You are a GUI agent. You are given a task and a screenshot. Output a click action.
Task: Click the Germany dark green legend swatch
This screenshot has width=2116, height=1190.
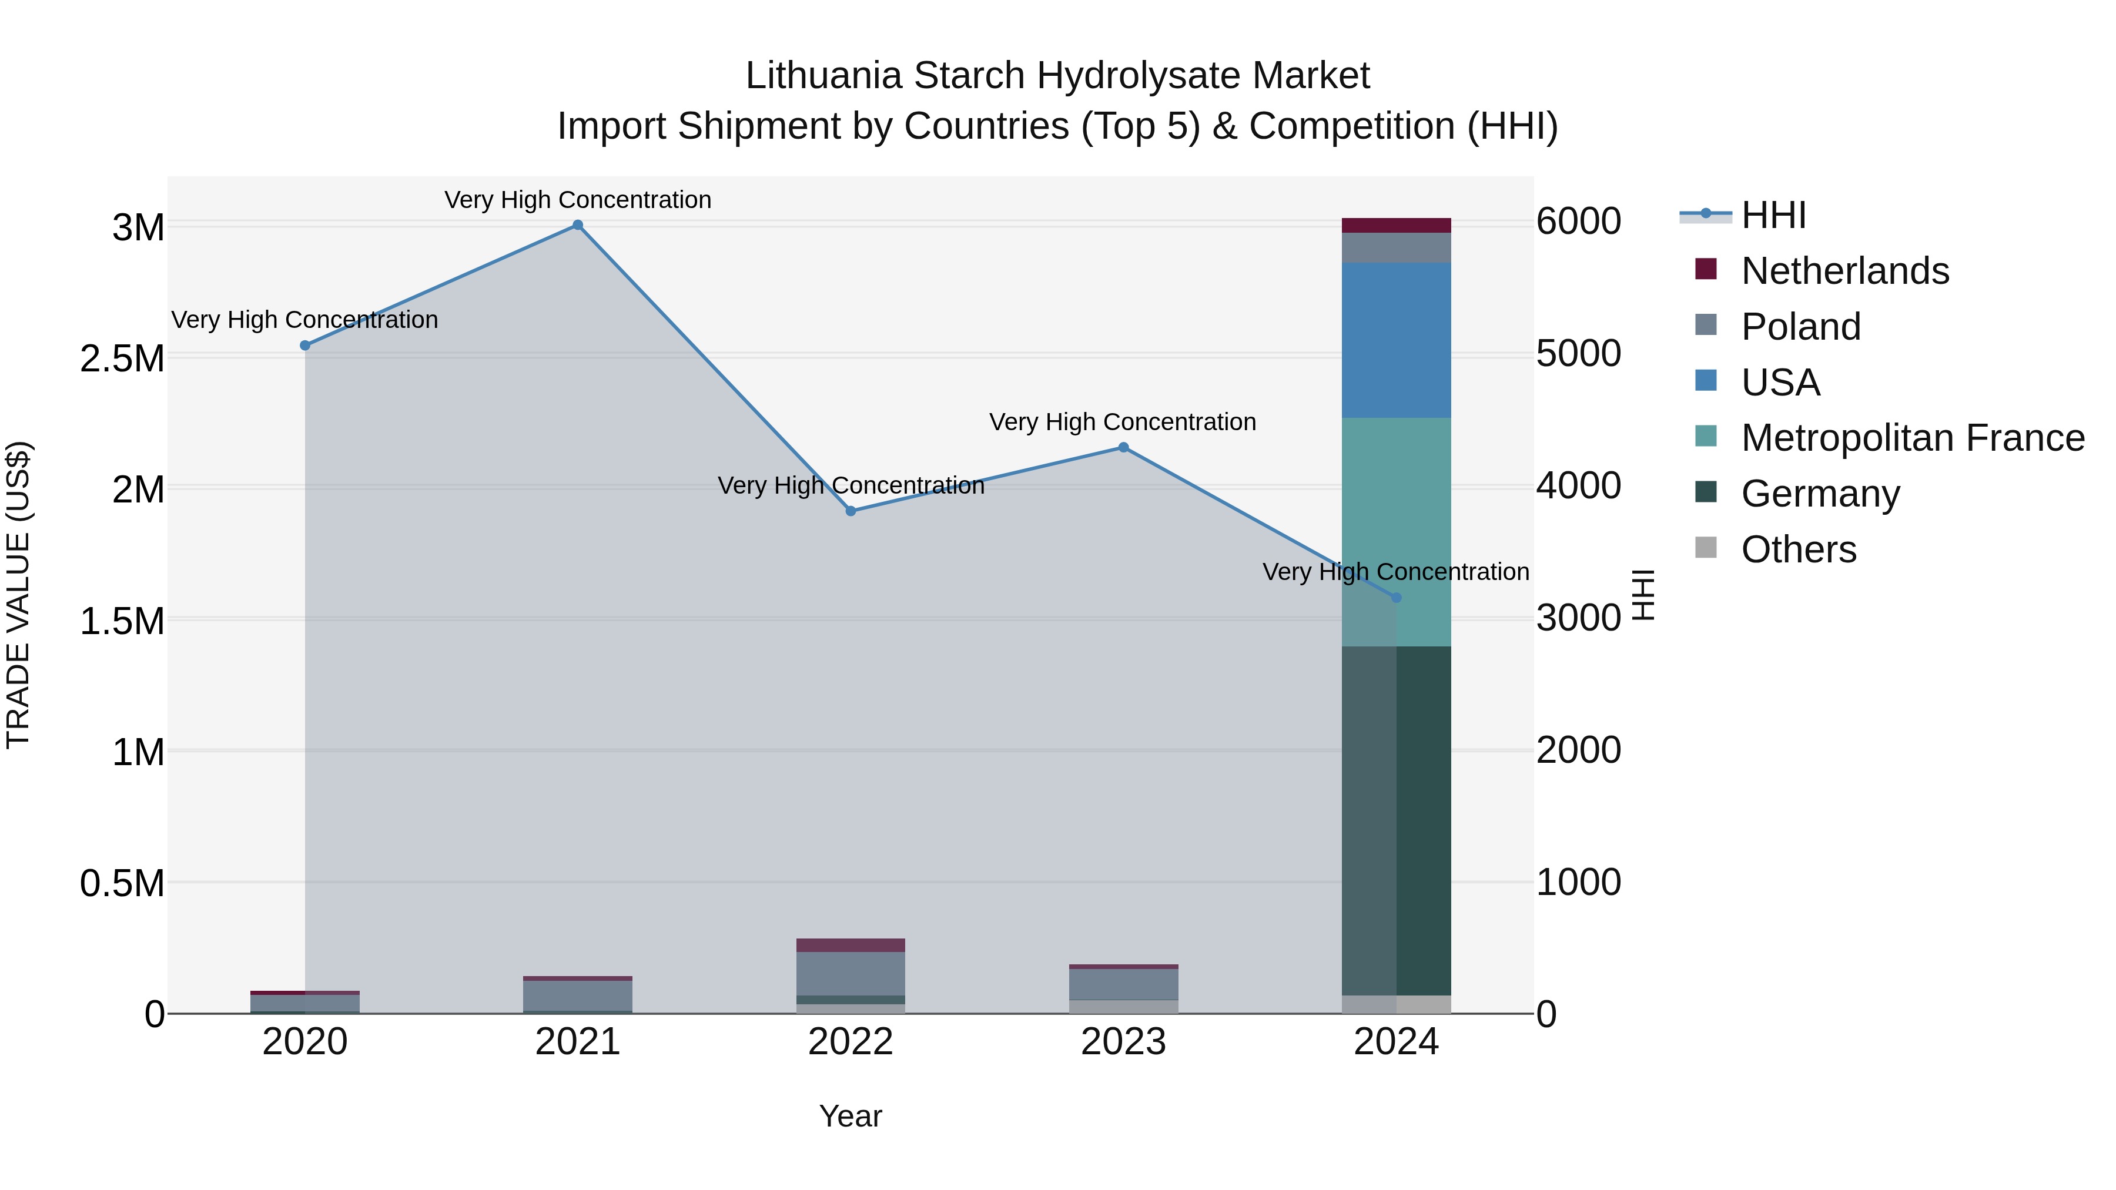click(x=1706, y=492)
